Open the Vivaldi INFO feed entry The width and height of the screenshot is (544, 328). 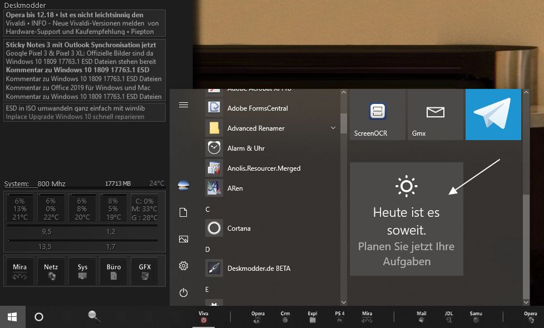pyautogui.click(x=82, y=23)
